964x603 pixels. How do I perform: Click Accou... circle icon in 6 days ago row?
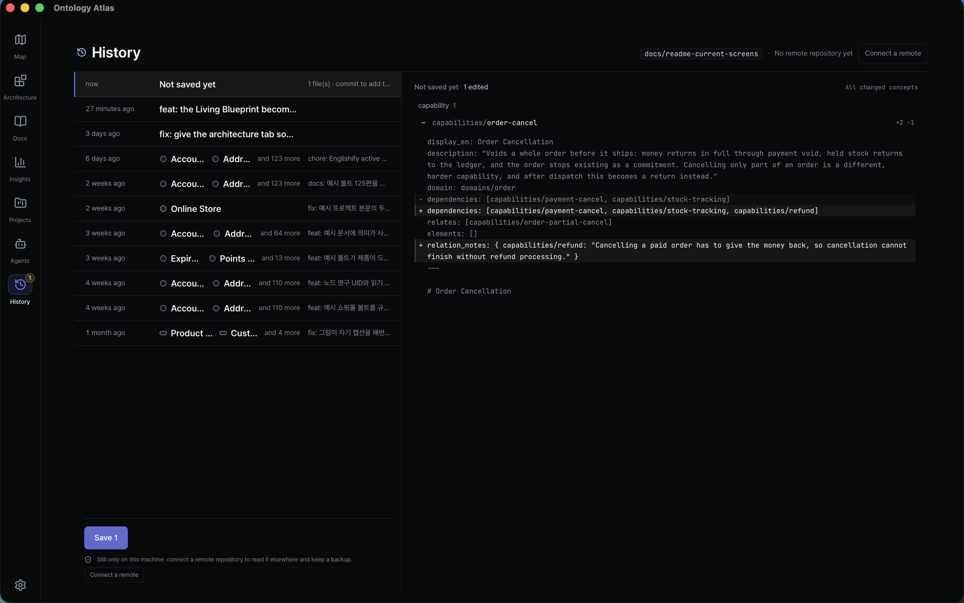click(x=163, y=159)
